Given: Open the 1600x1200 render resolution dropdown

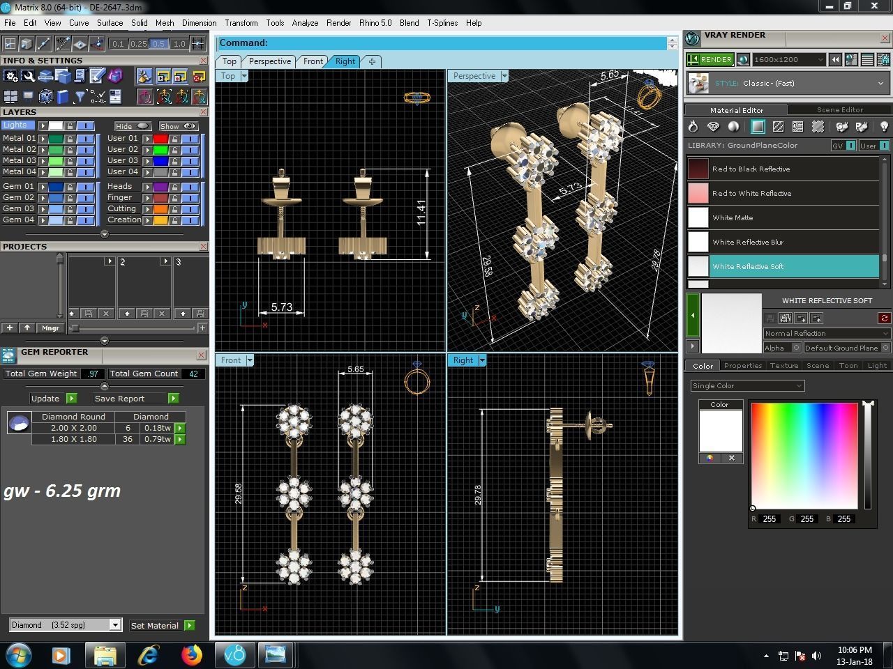Looking at the screenshot, I should point(789,60).
